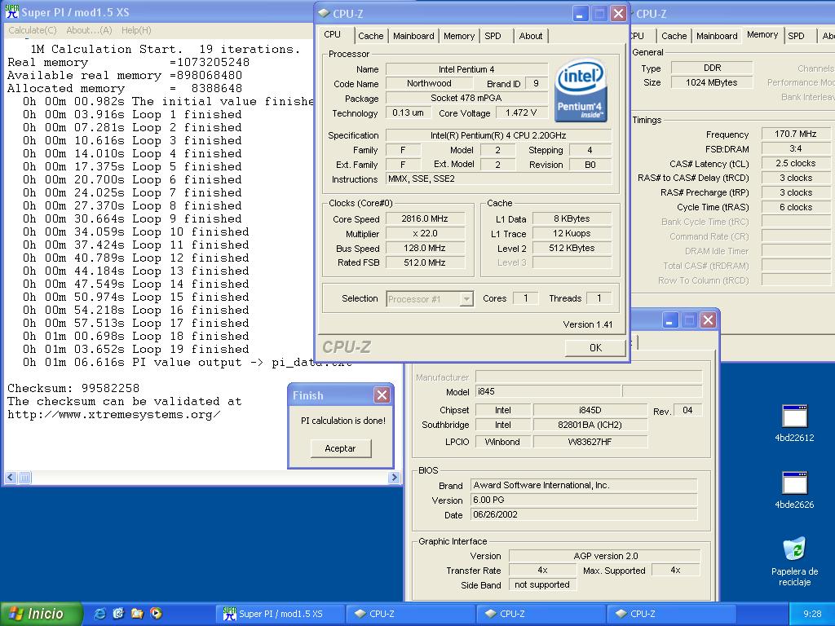Click the memory Frequency value 170.7 MHz
835x626 pixels.
click(796, 134)
